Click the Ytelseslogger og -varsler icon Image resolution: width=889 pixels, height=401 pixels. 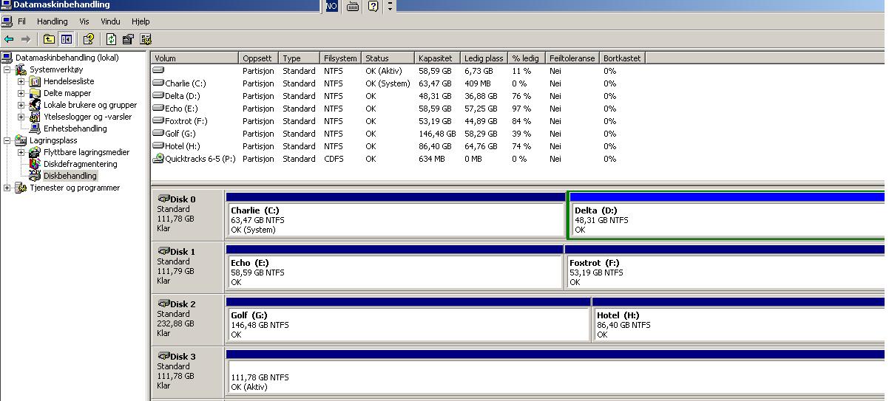(35, 117)
